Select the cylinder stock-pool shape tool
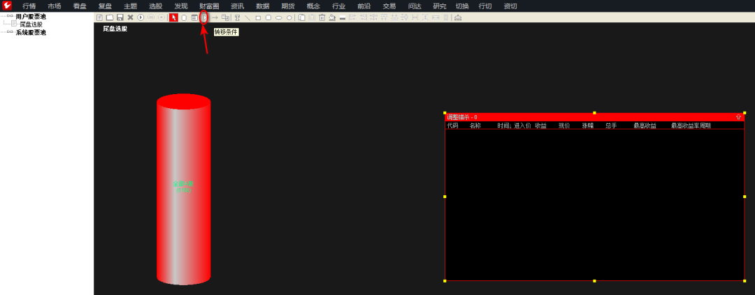Screen dimensions: 755x295 pos(184,17)
